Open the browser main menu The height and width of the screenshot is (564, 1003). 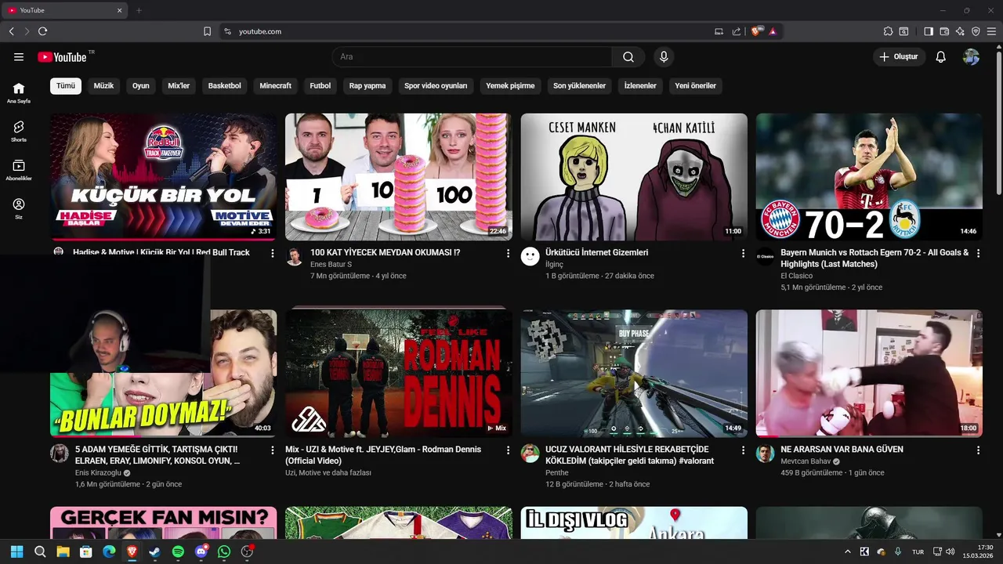pyautogui.click(x=991, y=31)
